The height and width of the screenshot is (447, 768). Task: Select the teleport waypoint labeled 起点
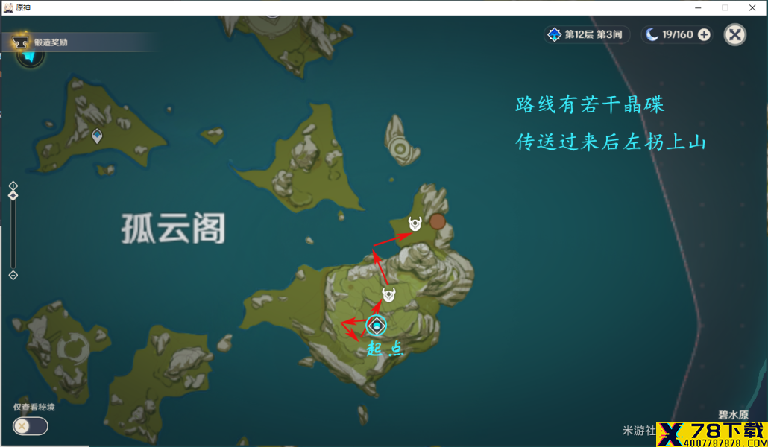(377, 325)
